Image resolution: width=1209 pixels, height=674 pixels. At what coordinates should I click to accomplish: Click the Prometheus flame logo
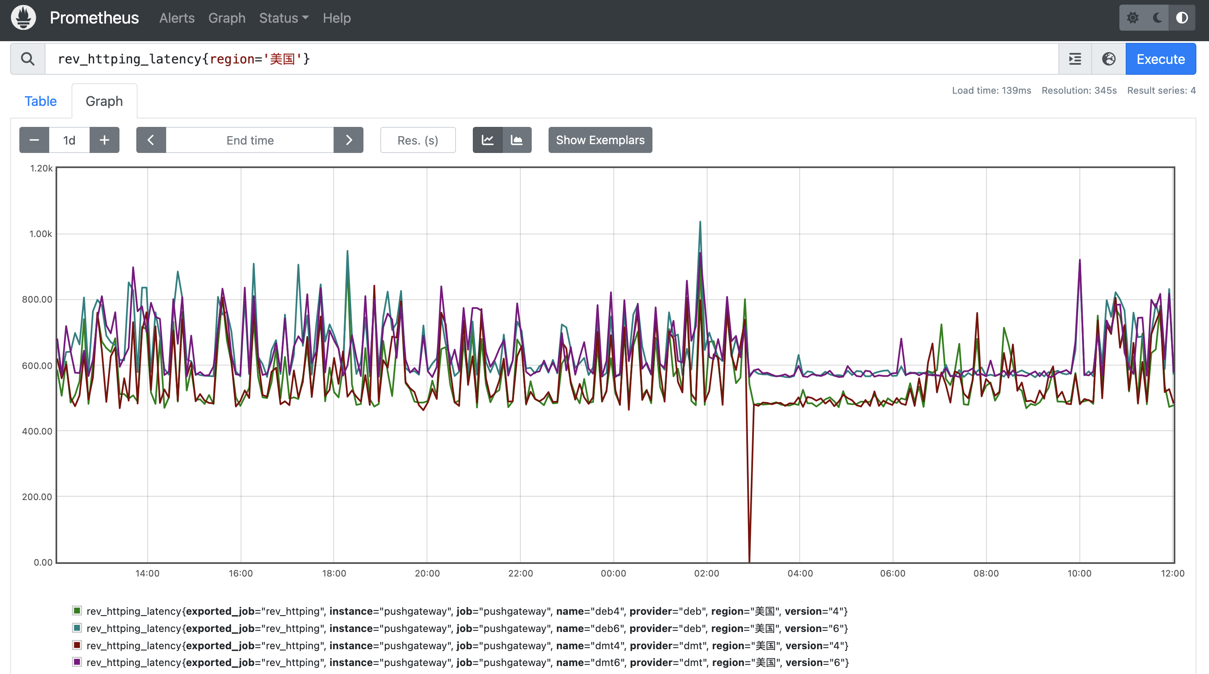24,18
